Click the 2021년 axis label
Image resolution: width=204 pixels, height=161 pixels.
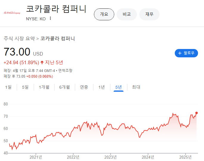[x=36, y=157]
